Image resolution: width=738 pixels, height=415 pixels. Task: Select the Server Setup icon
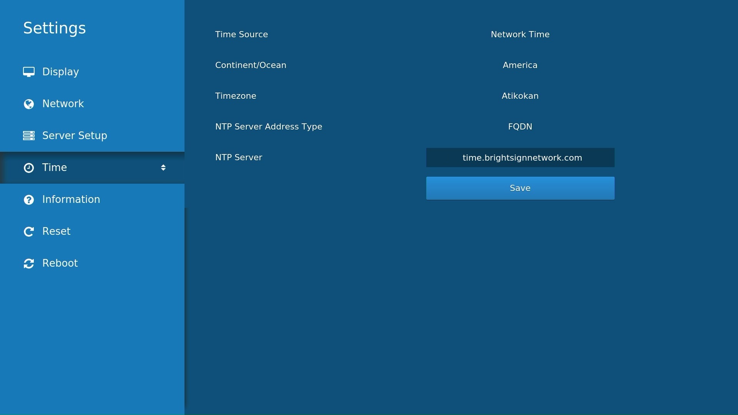point(29,136)
